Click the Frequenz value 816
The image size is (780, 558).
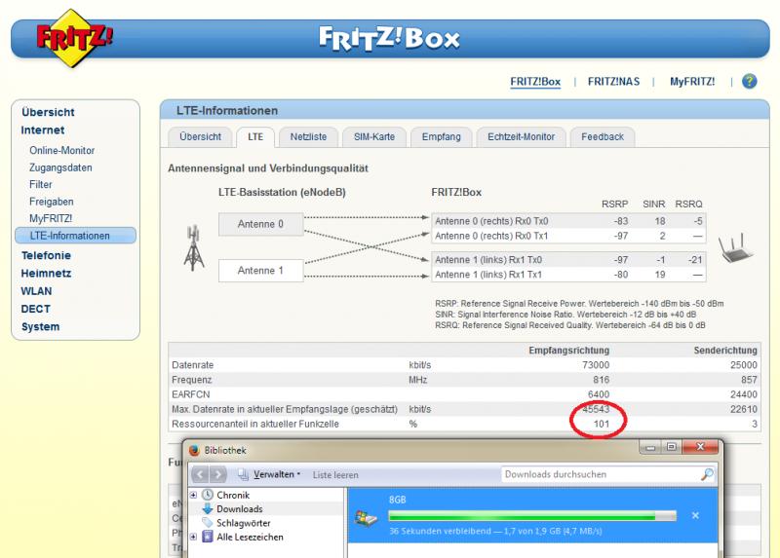point(601,380)
